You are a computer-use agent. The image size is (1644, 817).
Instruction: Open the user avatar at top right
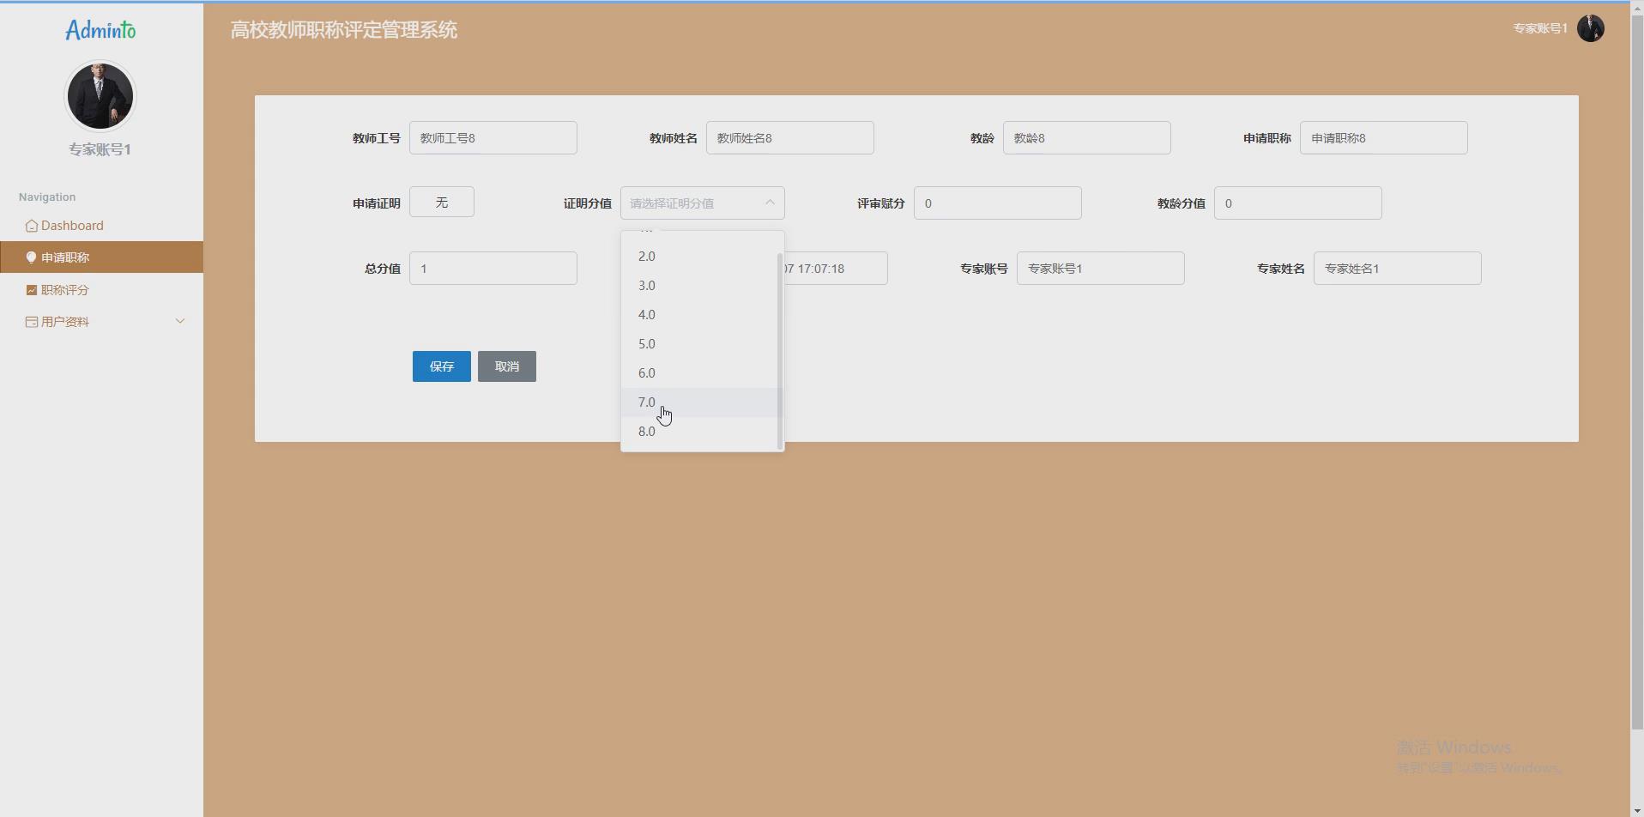pos(1591,27)
